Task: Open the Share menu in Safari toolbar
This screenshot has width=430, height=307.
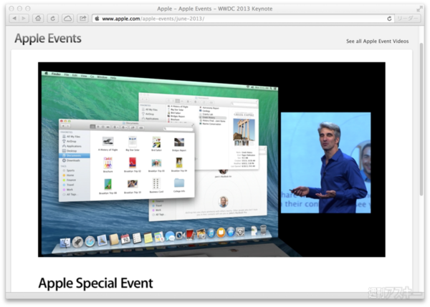Action: point(82,19)
